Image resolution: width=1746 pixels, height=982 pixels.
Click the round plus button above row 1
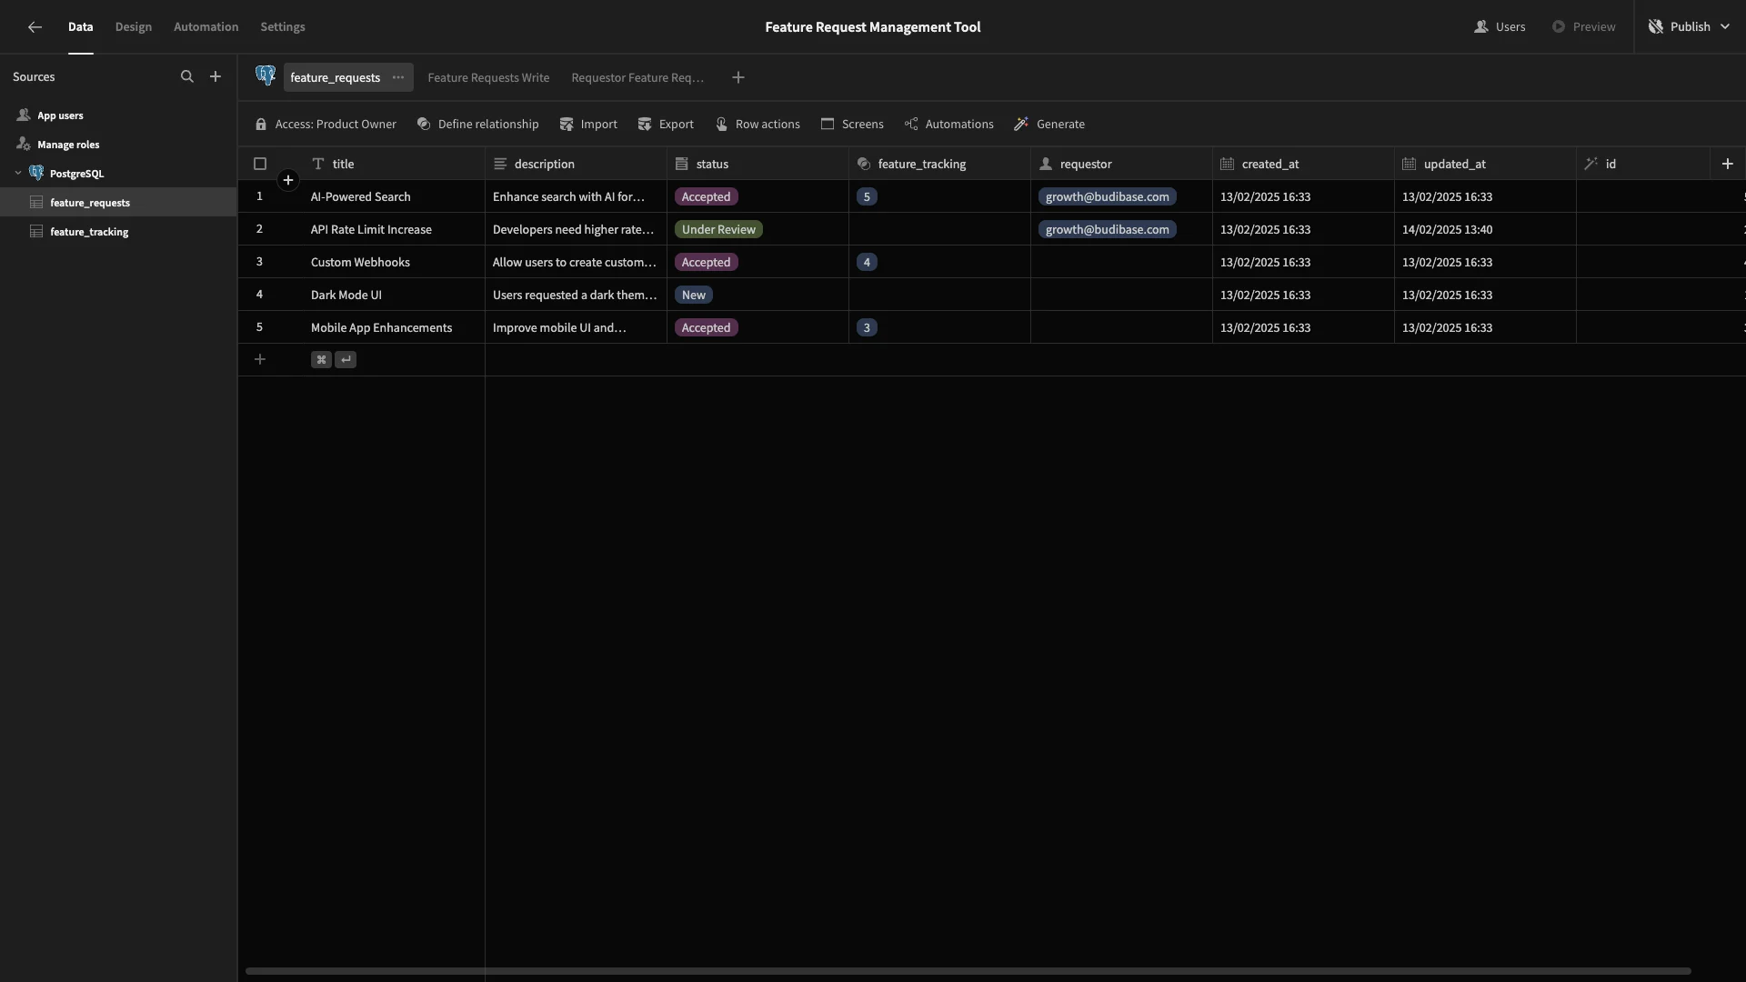click(x=288, y=180)
